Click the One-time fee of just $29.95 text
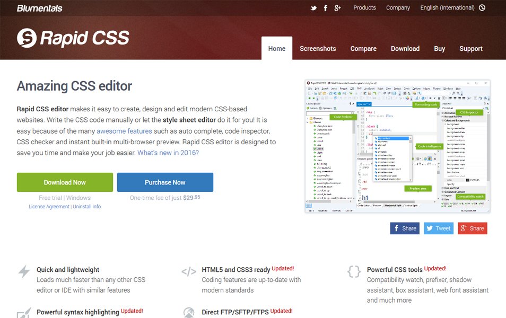 point(165,197)
